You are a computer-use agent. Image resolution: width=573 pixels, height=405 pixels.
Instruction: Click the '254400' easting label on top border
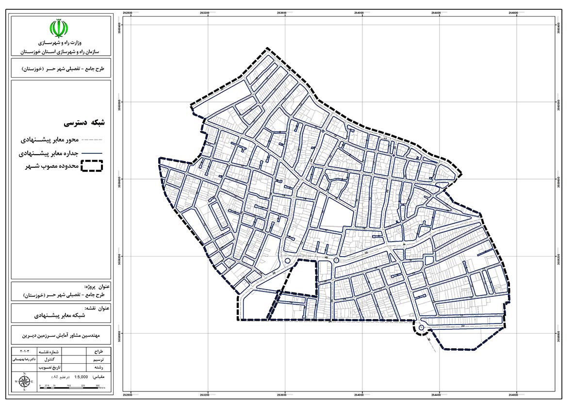pos(436,13)
